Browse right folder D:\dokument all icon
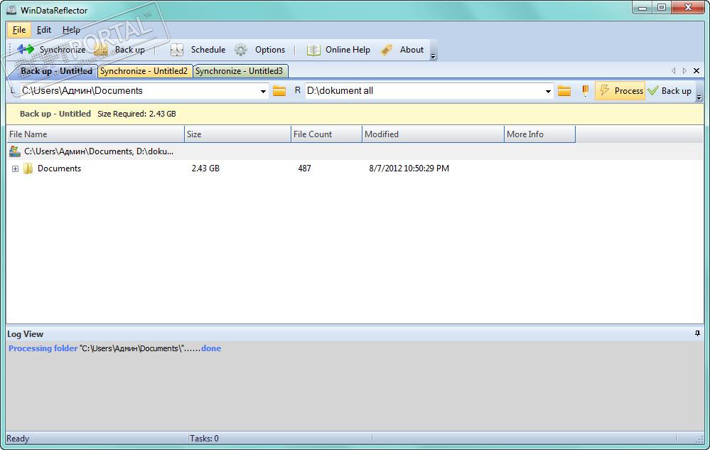The image size is (710, 450). (x=564, y=91)
